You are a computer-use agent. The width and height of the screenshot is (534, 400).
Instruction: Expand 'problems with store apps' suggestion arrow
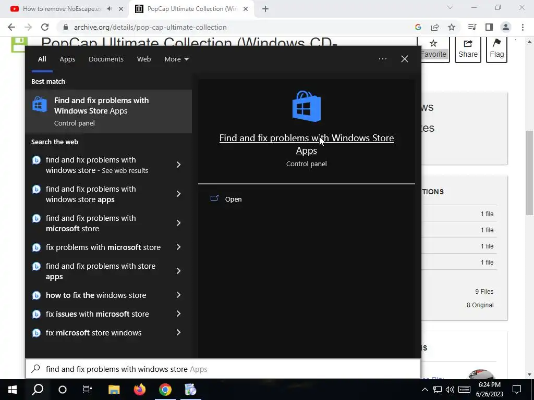click(x=178, y=271)
